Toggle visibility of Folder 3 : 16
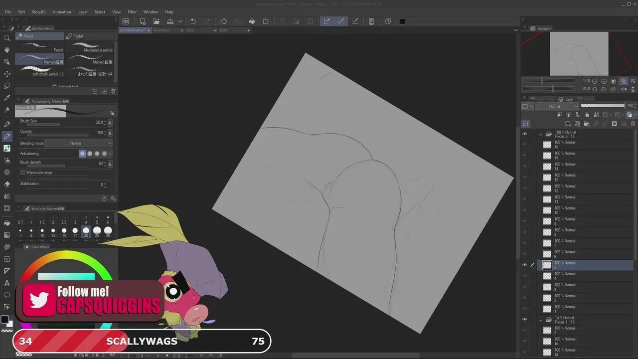Screen dimensions: 638x359 [x=524, y=134]
